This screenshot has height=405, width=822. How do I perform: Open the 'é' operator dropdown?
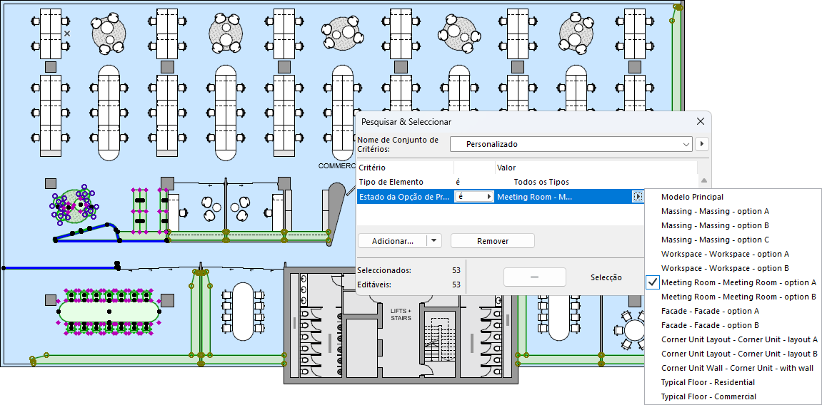pyautogui.click(x=474, y=196)
